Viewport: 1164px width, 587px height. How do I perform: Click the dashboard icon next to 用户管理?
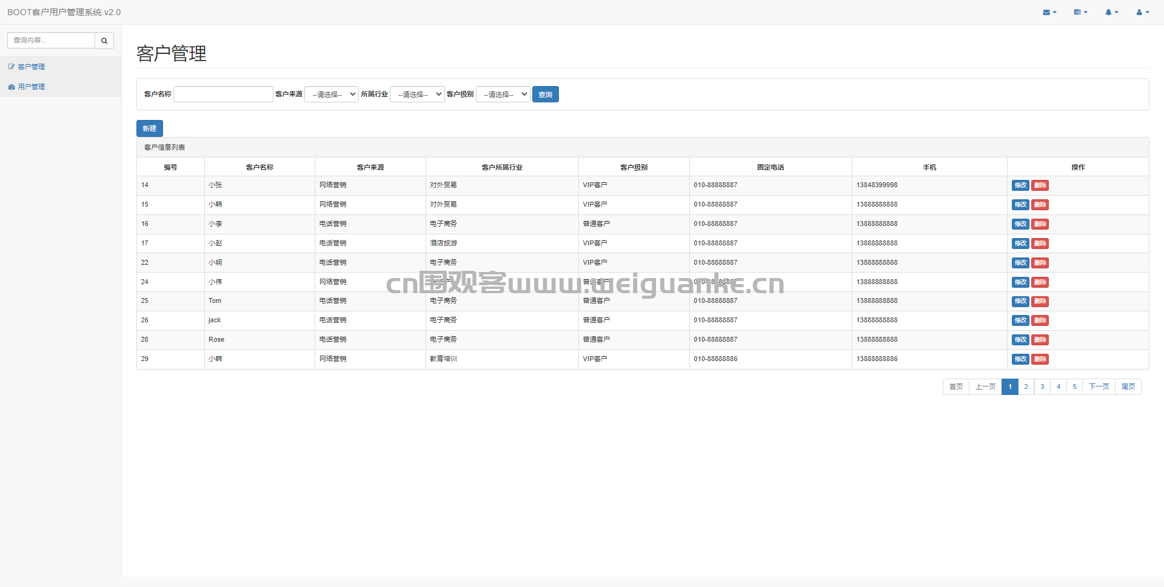(x=11, y=86)
